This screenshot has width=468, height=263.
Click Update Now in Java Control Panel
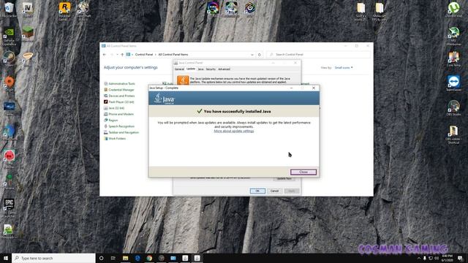point(284,178)
